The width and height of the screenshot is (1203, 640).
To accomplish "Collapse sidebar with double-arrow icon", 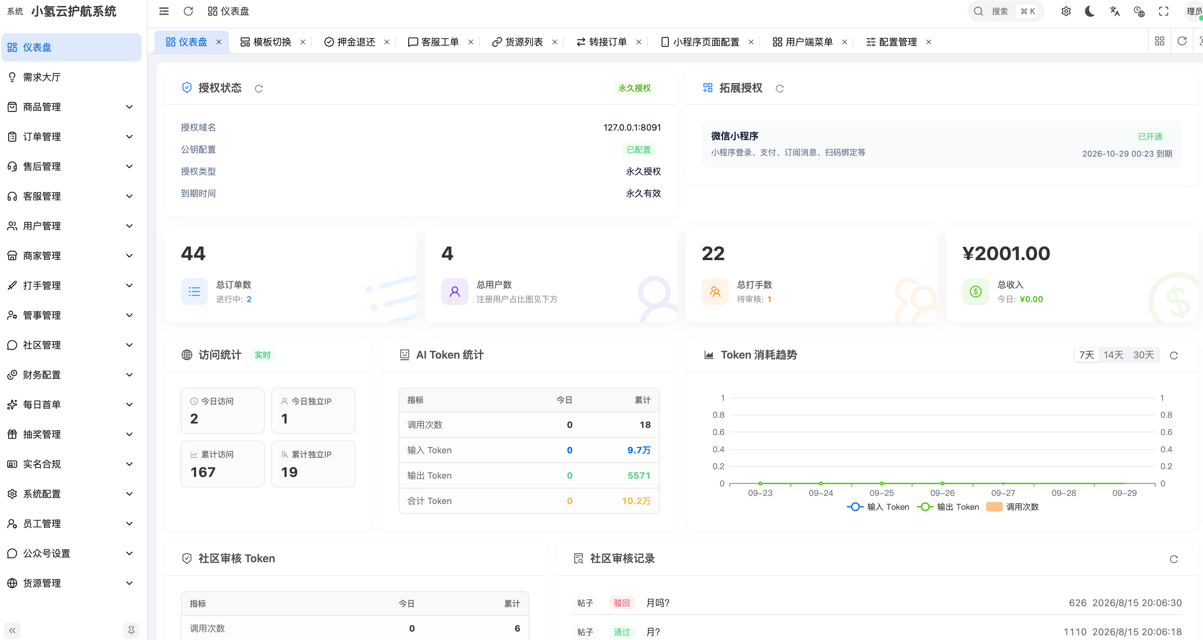I will tap(12, 631).
